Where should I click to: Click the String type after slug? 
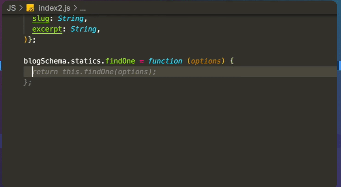70,18
